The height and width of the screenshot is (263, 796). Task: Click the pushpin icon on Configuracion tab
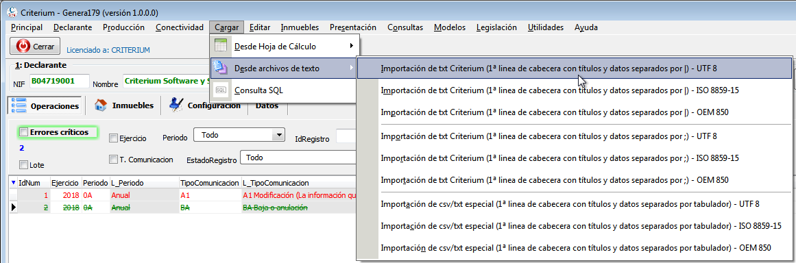(x=176, y=104)
